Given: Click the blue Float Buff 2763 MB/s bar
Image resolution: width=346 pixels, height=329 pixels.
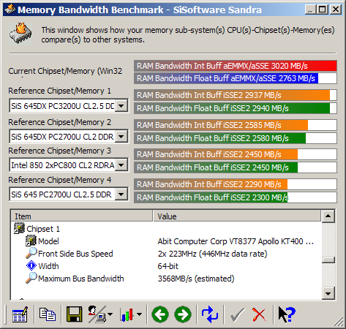Looking at the screenshot, I should (x=236, y=78).
